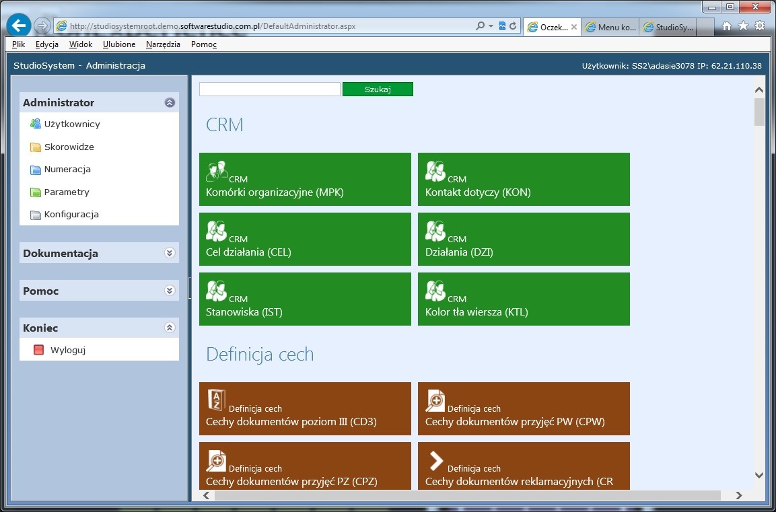Click the Skorowidze folder icon
This screenshot has height=512, width=776.
[x=36, y=147]
